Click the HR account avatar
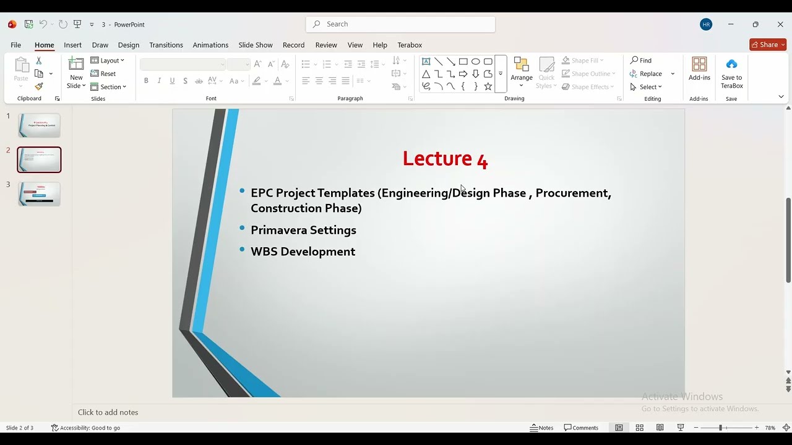 click(706, 25)
